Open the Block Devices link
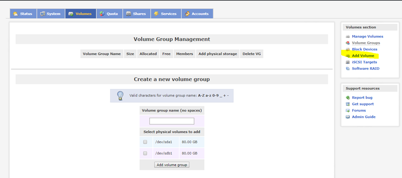Screen dimensions: 402x178 tap(364, 49)
